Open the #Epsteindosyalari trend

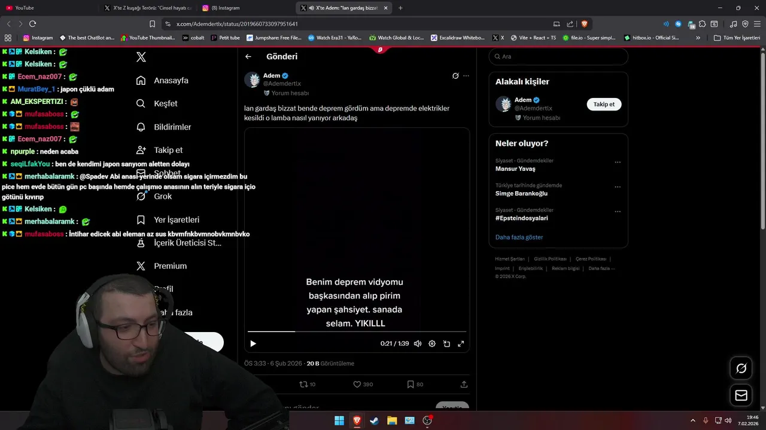click(x=521, y=218)
